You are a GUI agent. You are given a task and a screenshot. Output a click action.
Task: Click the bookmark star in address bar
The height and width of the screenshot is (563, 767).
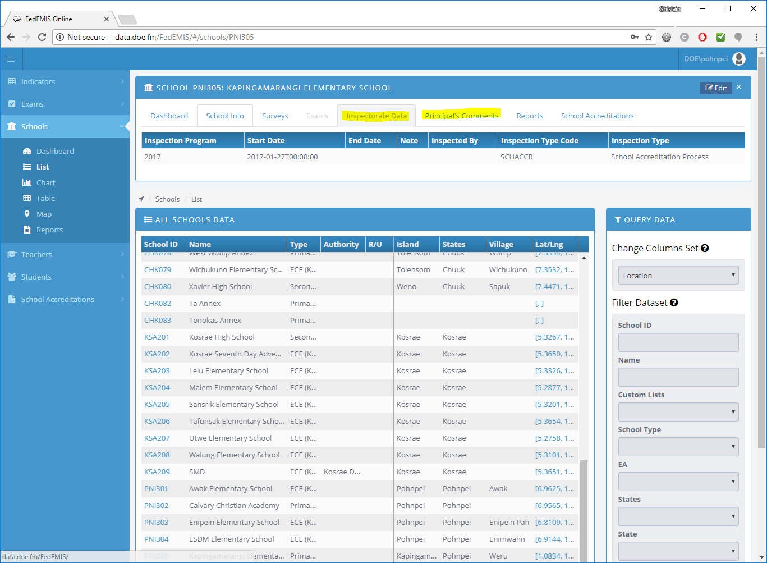tap(649, 37)
